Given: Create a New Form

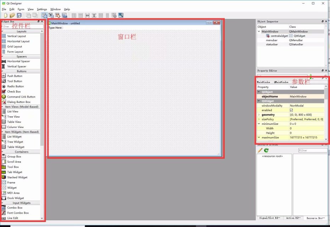Looking at the screenshot, I should click(x=6, y=15).
